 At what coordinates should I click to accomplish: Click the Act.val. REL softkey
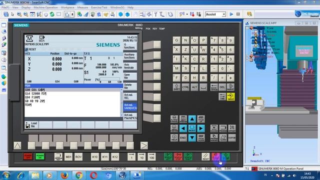coord(130,96)
